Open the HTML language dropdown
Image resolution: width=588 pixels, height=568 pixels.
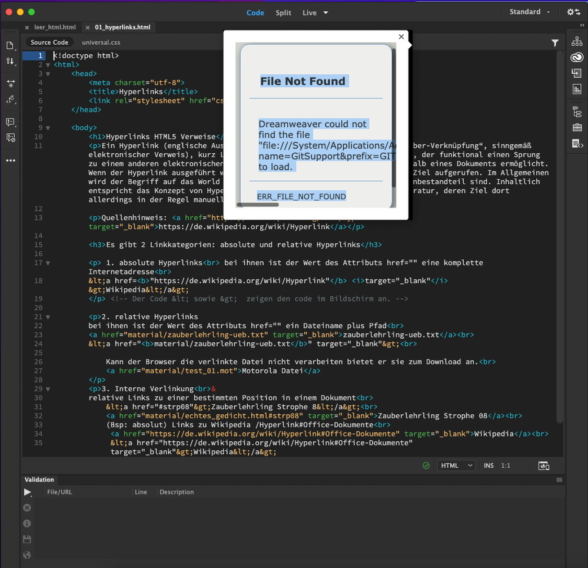[457, 465]
